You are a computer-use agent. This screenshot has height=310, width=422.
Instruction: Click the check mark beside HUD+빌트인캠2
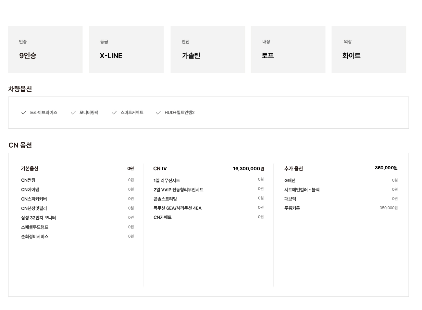click(x=158, y=113)
